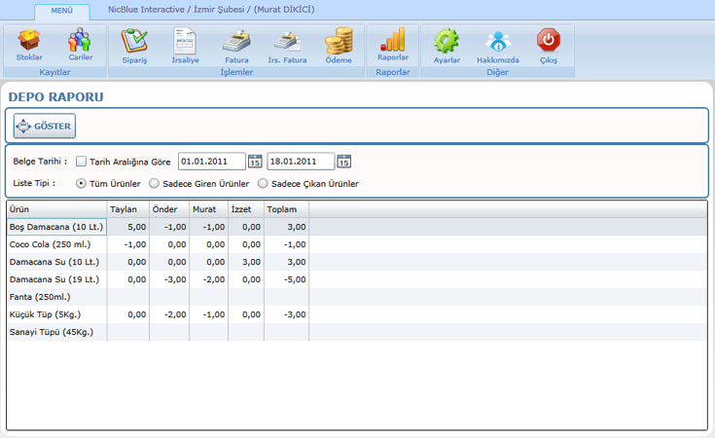Image resolution: width=715 pixels, height=438 pixels.
Task: Open start date calendar picker
Action: tap(255, 162)
